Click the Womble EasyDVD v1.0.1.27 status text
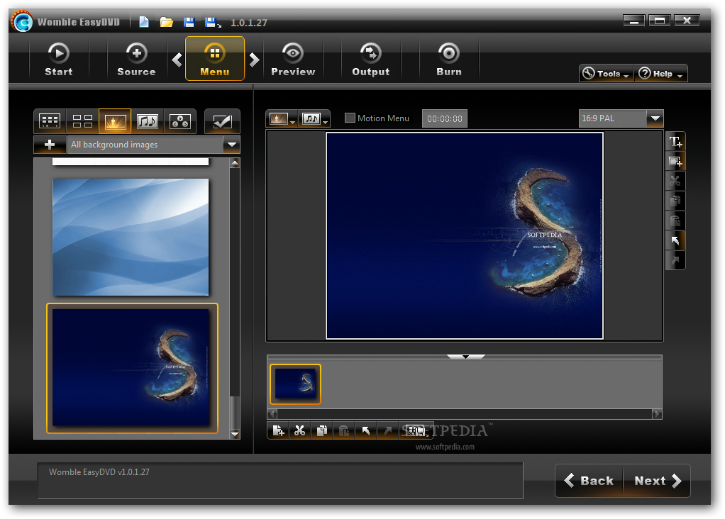Image resolution: width=725 pixels, height=519 pixels. pos(99,472)
